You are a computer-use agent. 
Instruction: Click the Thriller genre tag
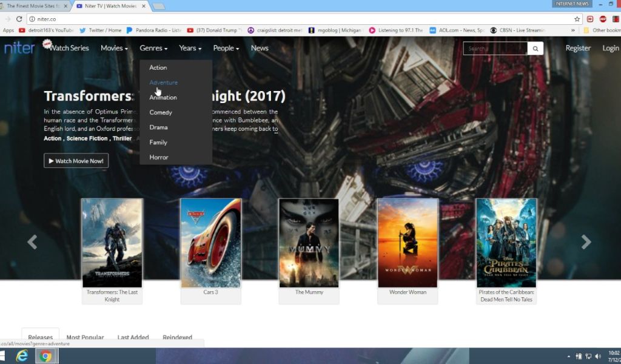(x=122, y=138)
